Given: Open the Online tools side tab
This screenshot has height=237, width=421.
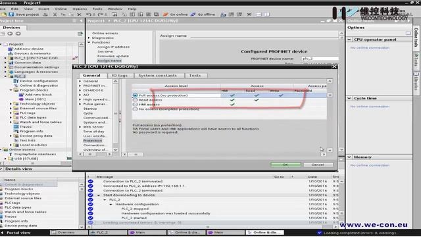Looking at the screenshot, I should 416,37.
